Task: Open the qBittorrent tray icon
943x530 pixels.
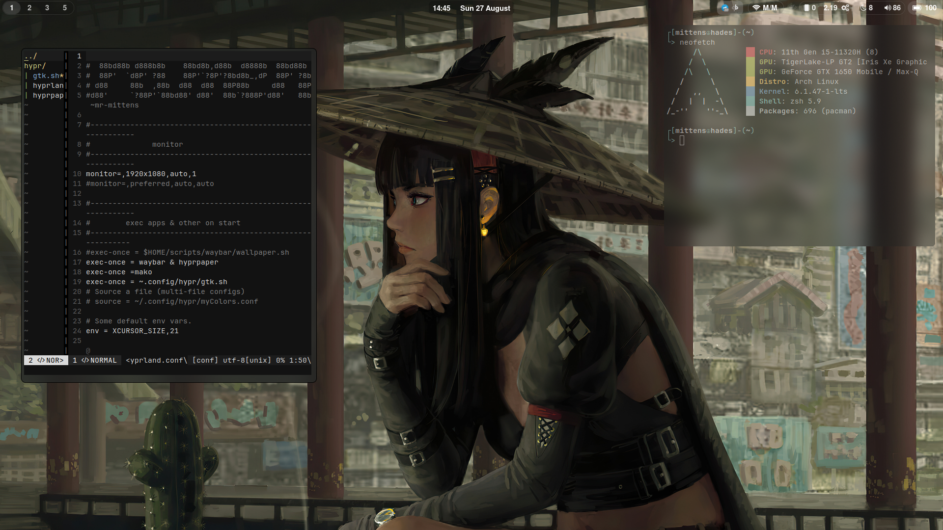Action: click(x=735, y=8)
